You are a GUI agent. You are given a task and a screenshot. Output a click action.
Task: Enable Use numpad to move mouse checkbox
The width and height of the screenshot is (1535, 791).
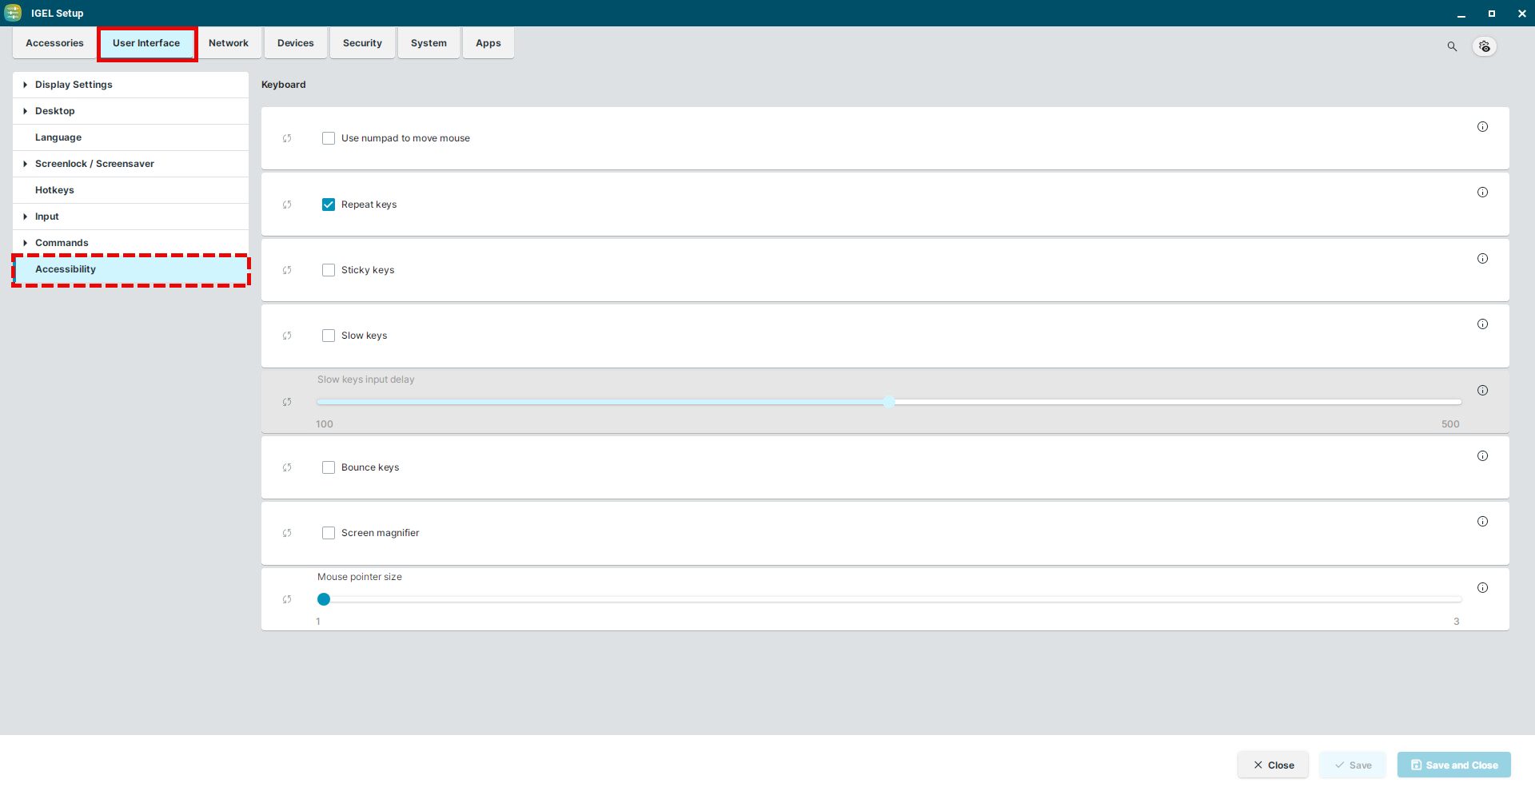coord(329,138)
